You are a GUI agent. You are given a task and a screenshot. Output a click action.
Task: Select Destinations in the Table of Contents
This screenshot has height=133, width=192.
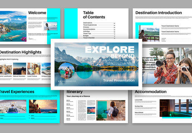(87, 23)
